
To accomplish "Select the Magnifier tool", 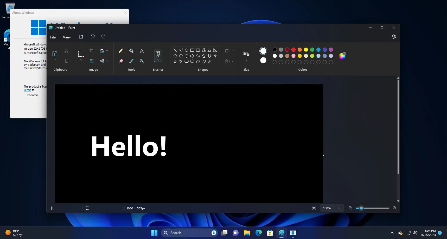I will [142, 61].
